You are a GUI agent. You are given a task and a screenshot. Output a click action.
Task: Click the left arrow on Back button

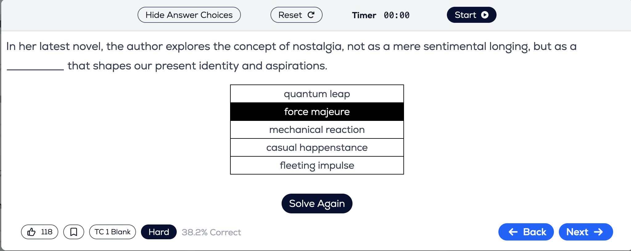click(x=513, y=232)
